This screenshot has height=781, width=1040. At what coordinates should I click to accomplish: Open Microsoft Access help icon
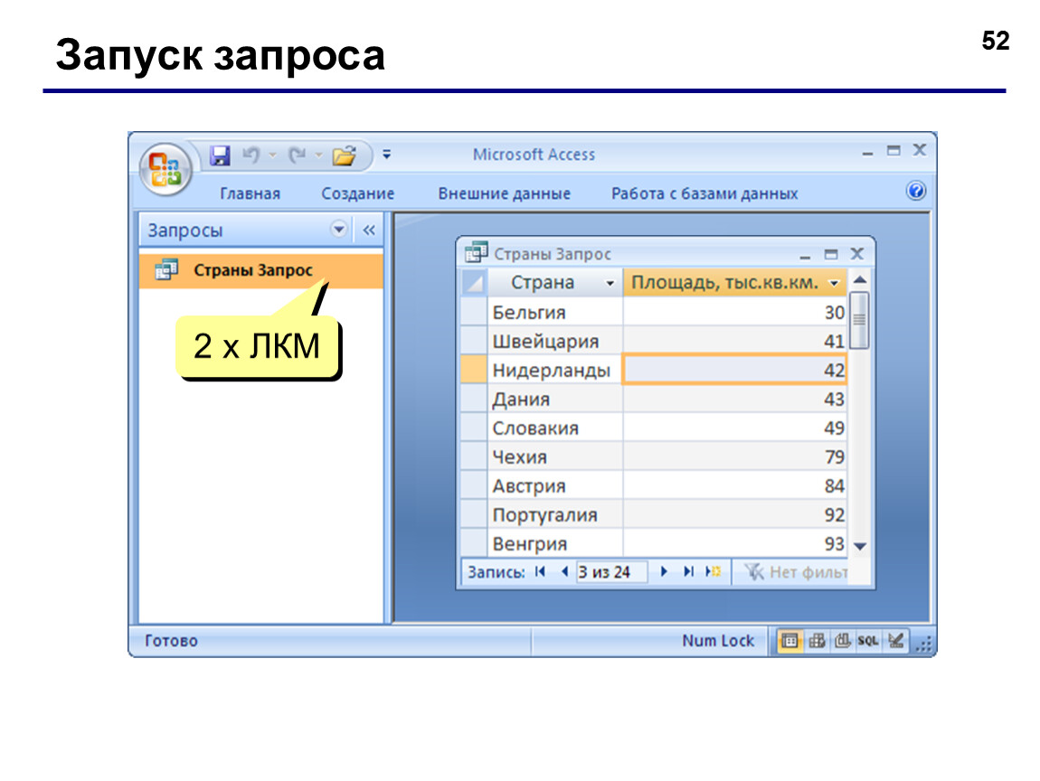(x=916, y=191)
